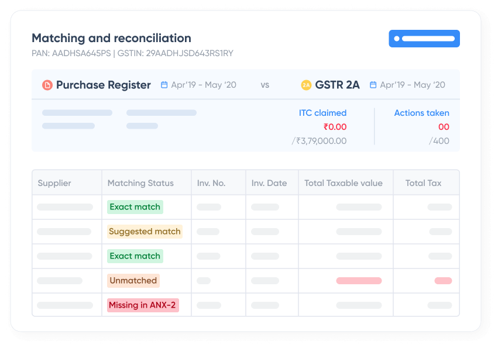This screenshot has width=498, height=348.
Task: Click the blue toggle in the top-right corner
Action: (424, 39)
